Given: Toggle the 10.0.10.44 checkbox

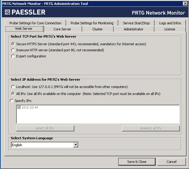Looking at the screenshot, I should tap(19, 108).
